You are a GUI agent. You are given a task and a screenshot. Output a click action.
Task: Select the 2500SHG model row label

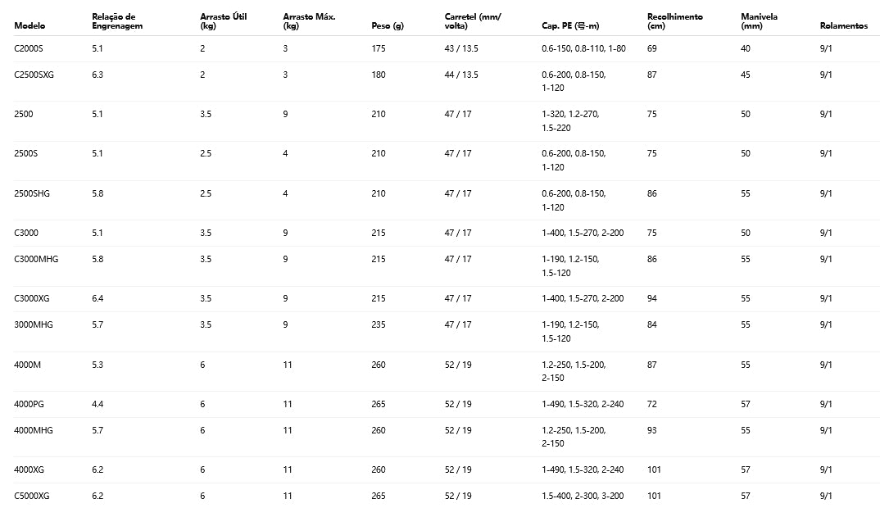point(32,193)
